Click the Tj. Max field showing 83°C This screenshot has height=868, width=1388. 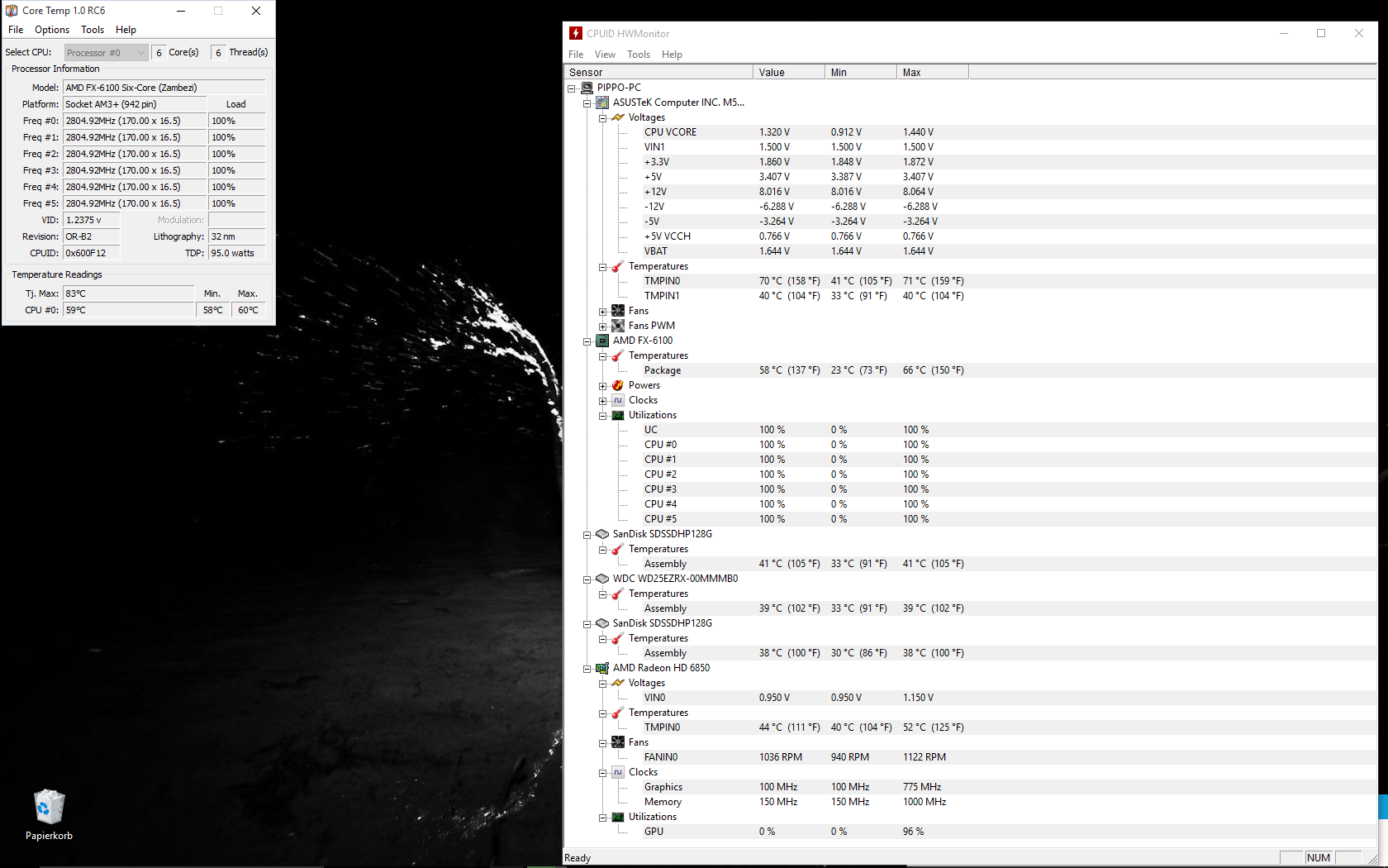(129, 293)
